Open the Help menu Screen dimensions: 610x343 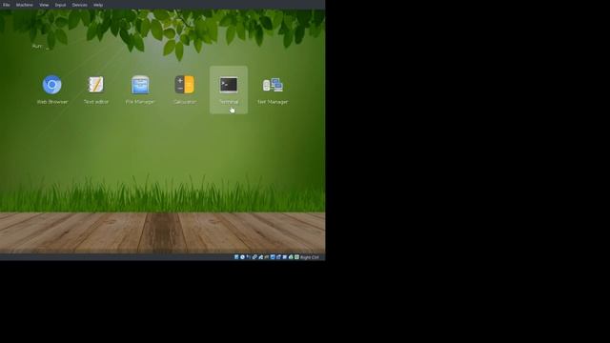click(98, 5)
